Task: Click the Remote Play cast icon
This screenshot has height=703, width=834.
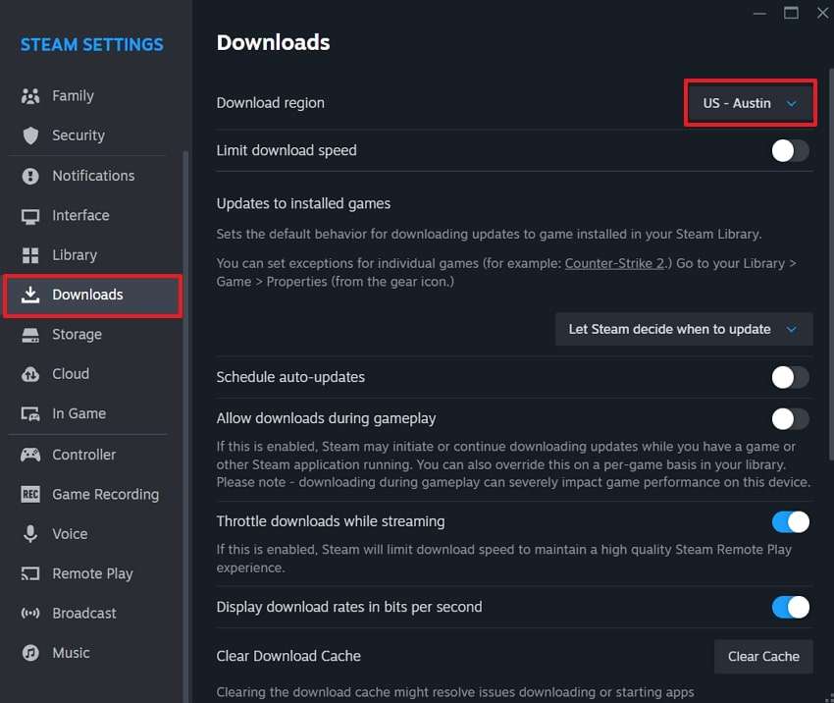Action: point(30,573)
